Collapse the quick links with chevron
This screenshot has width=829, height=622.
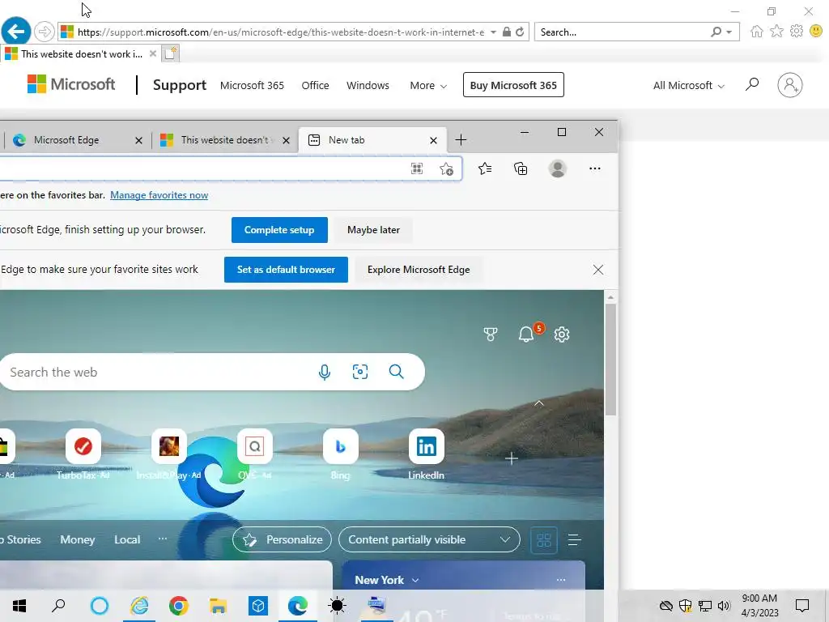[x=538, y=403]
